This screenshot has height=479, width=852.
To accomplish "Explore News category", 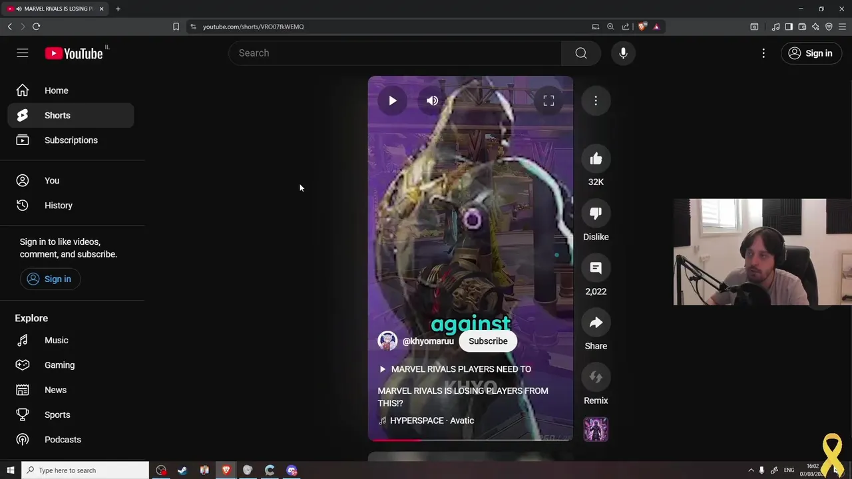I will click(x=71, y=390).
